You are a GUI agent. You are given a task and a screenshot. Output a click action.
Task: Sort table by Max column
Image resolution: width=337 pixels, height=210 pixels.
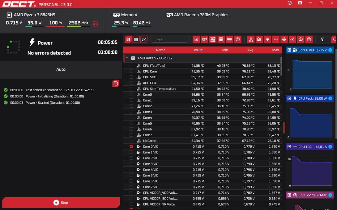click(x=275, y=50)
